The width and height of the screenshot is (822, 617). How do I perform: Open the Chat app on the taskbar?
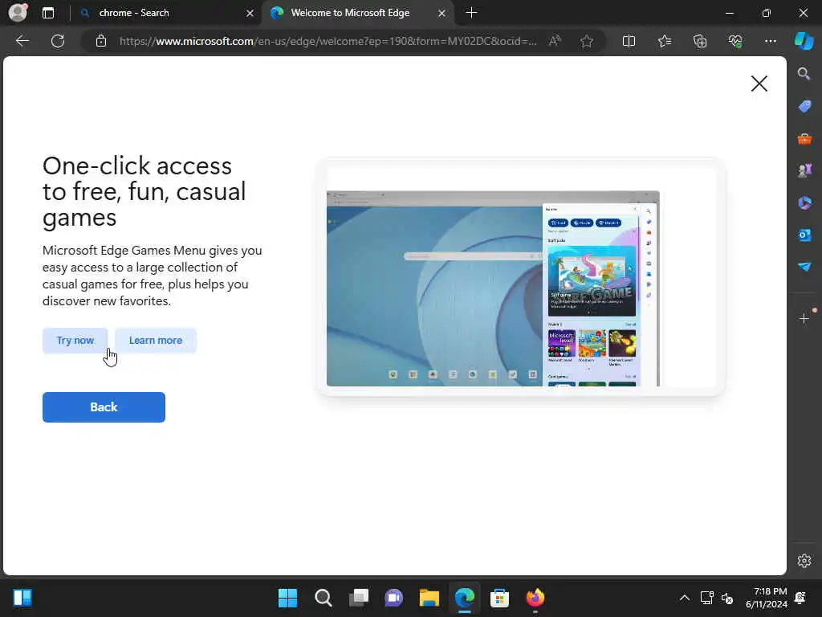click(x=393, y=598)
